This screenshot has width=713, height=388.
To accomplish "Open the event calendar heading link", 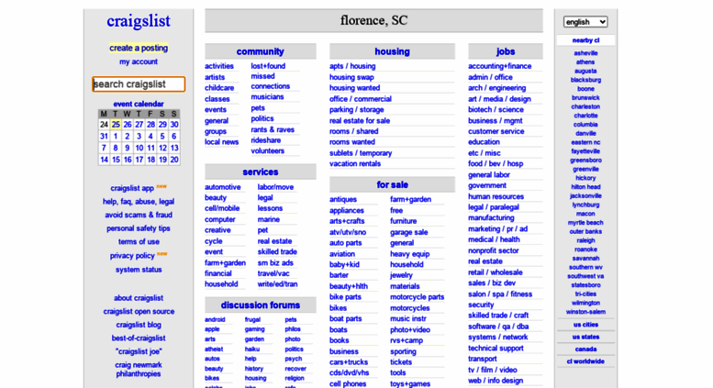I will (x=139, y=104).
